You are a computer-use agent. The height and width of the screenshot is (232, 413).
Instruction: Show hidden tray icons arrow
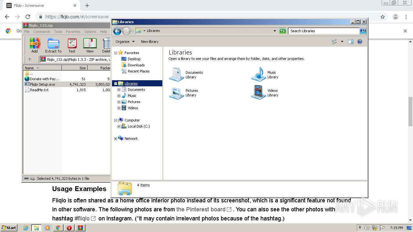click(360, 228)
